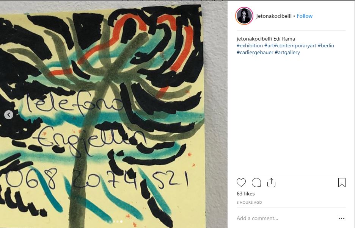
Task: Open the #contemporaryart hashtag
Action: pyautogui.click(x=295, y=45)
